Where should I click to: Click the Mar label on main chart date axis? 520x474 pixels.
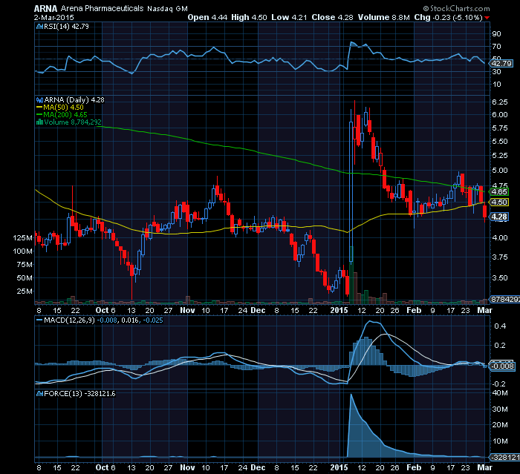(484, 310)
